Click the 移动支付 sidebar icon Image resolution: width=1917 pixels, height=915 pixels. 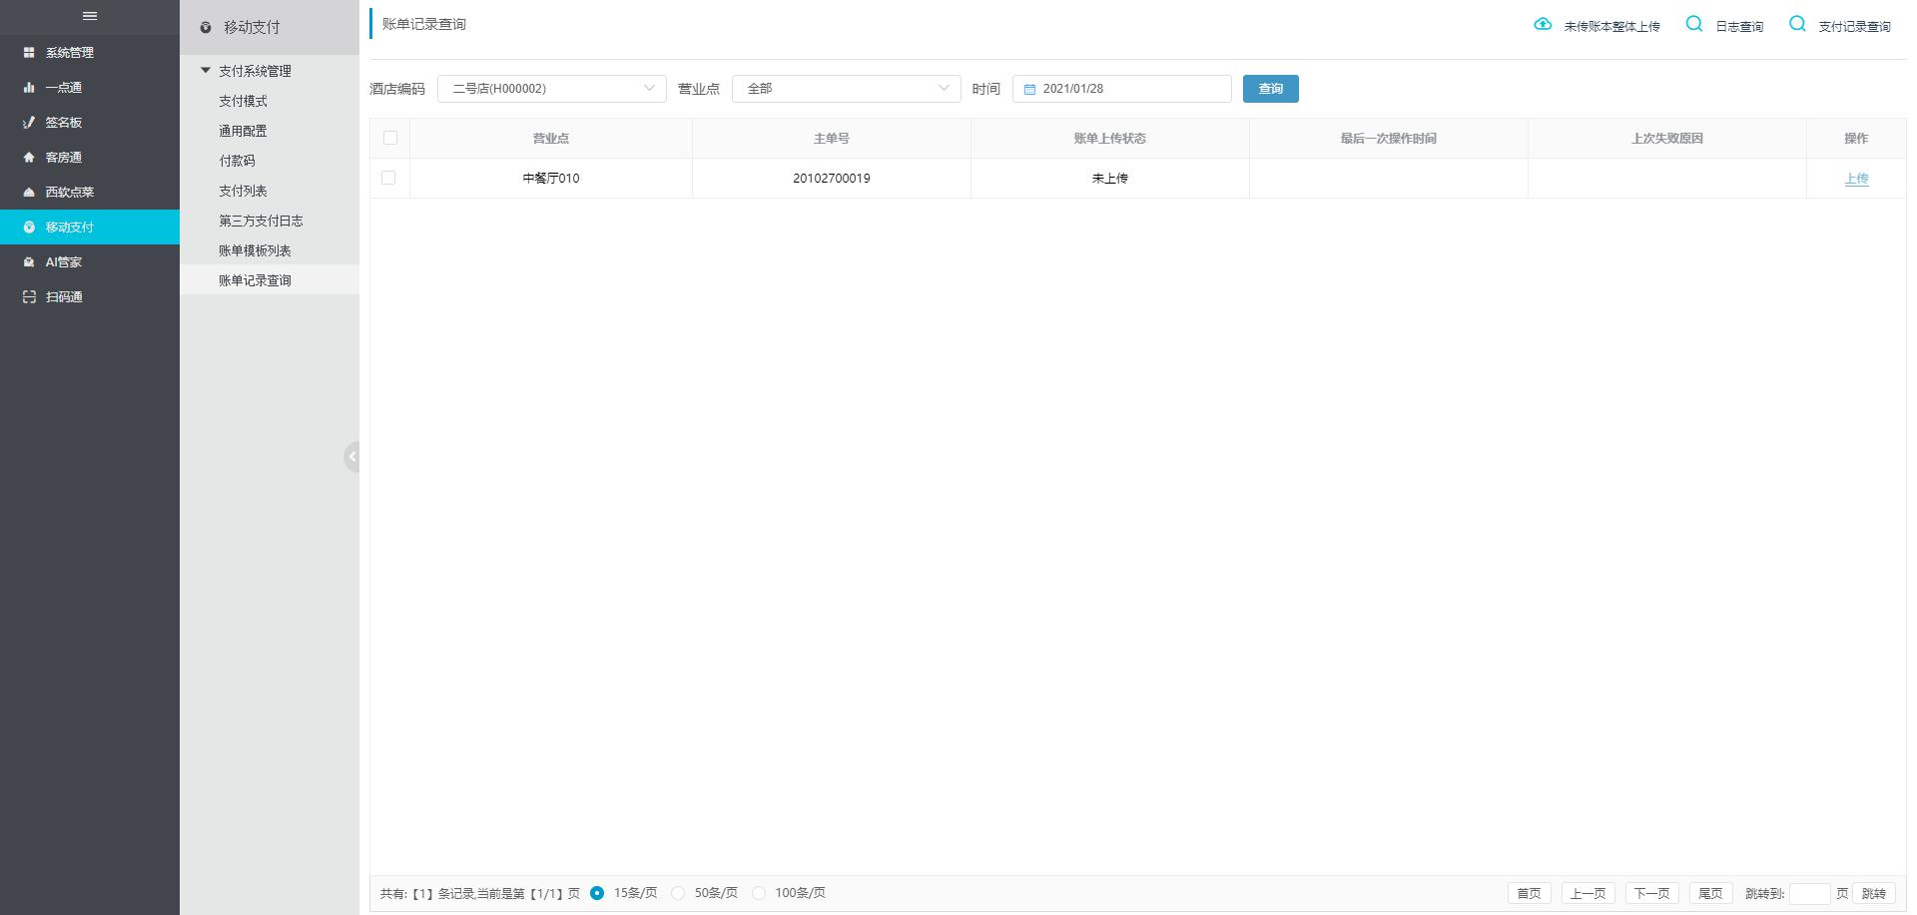(29, 228)
